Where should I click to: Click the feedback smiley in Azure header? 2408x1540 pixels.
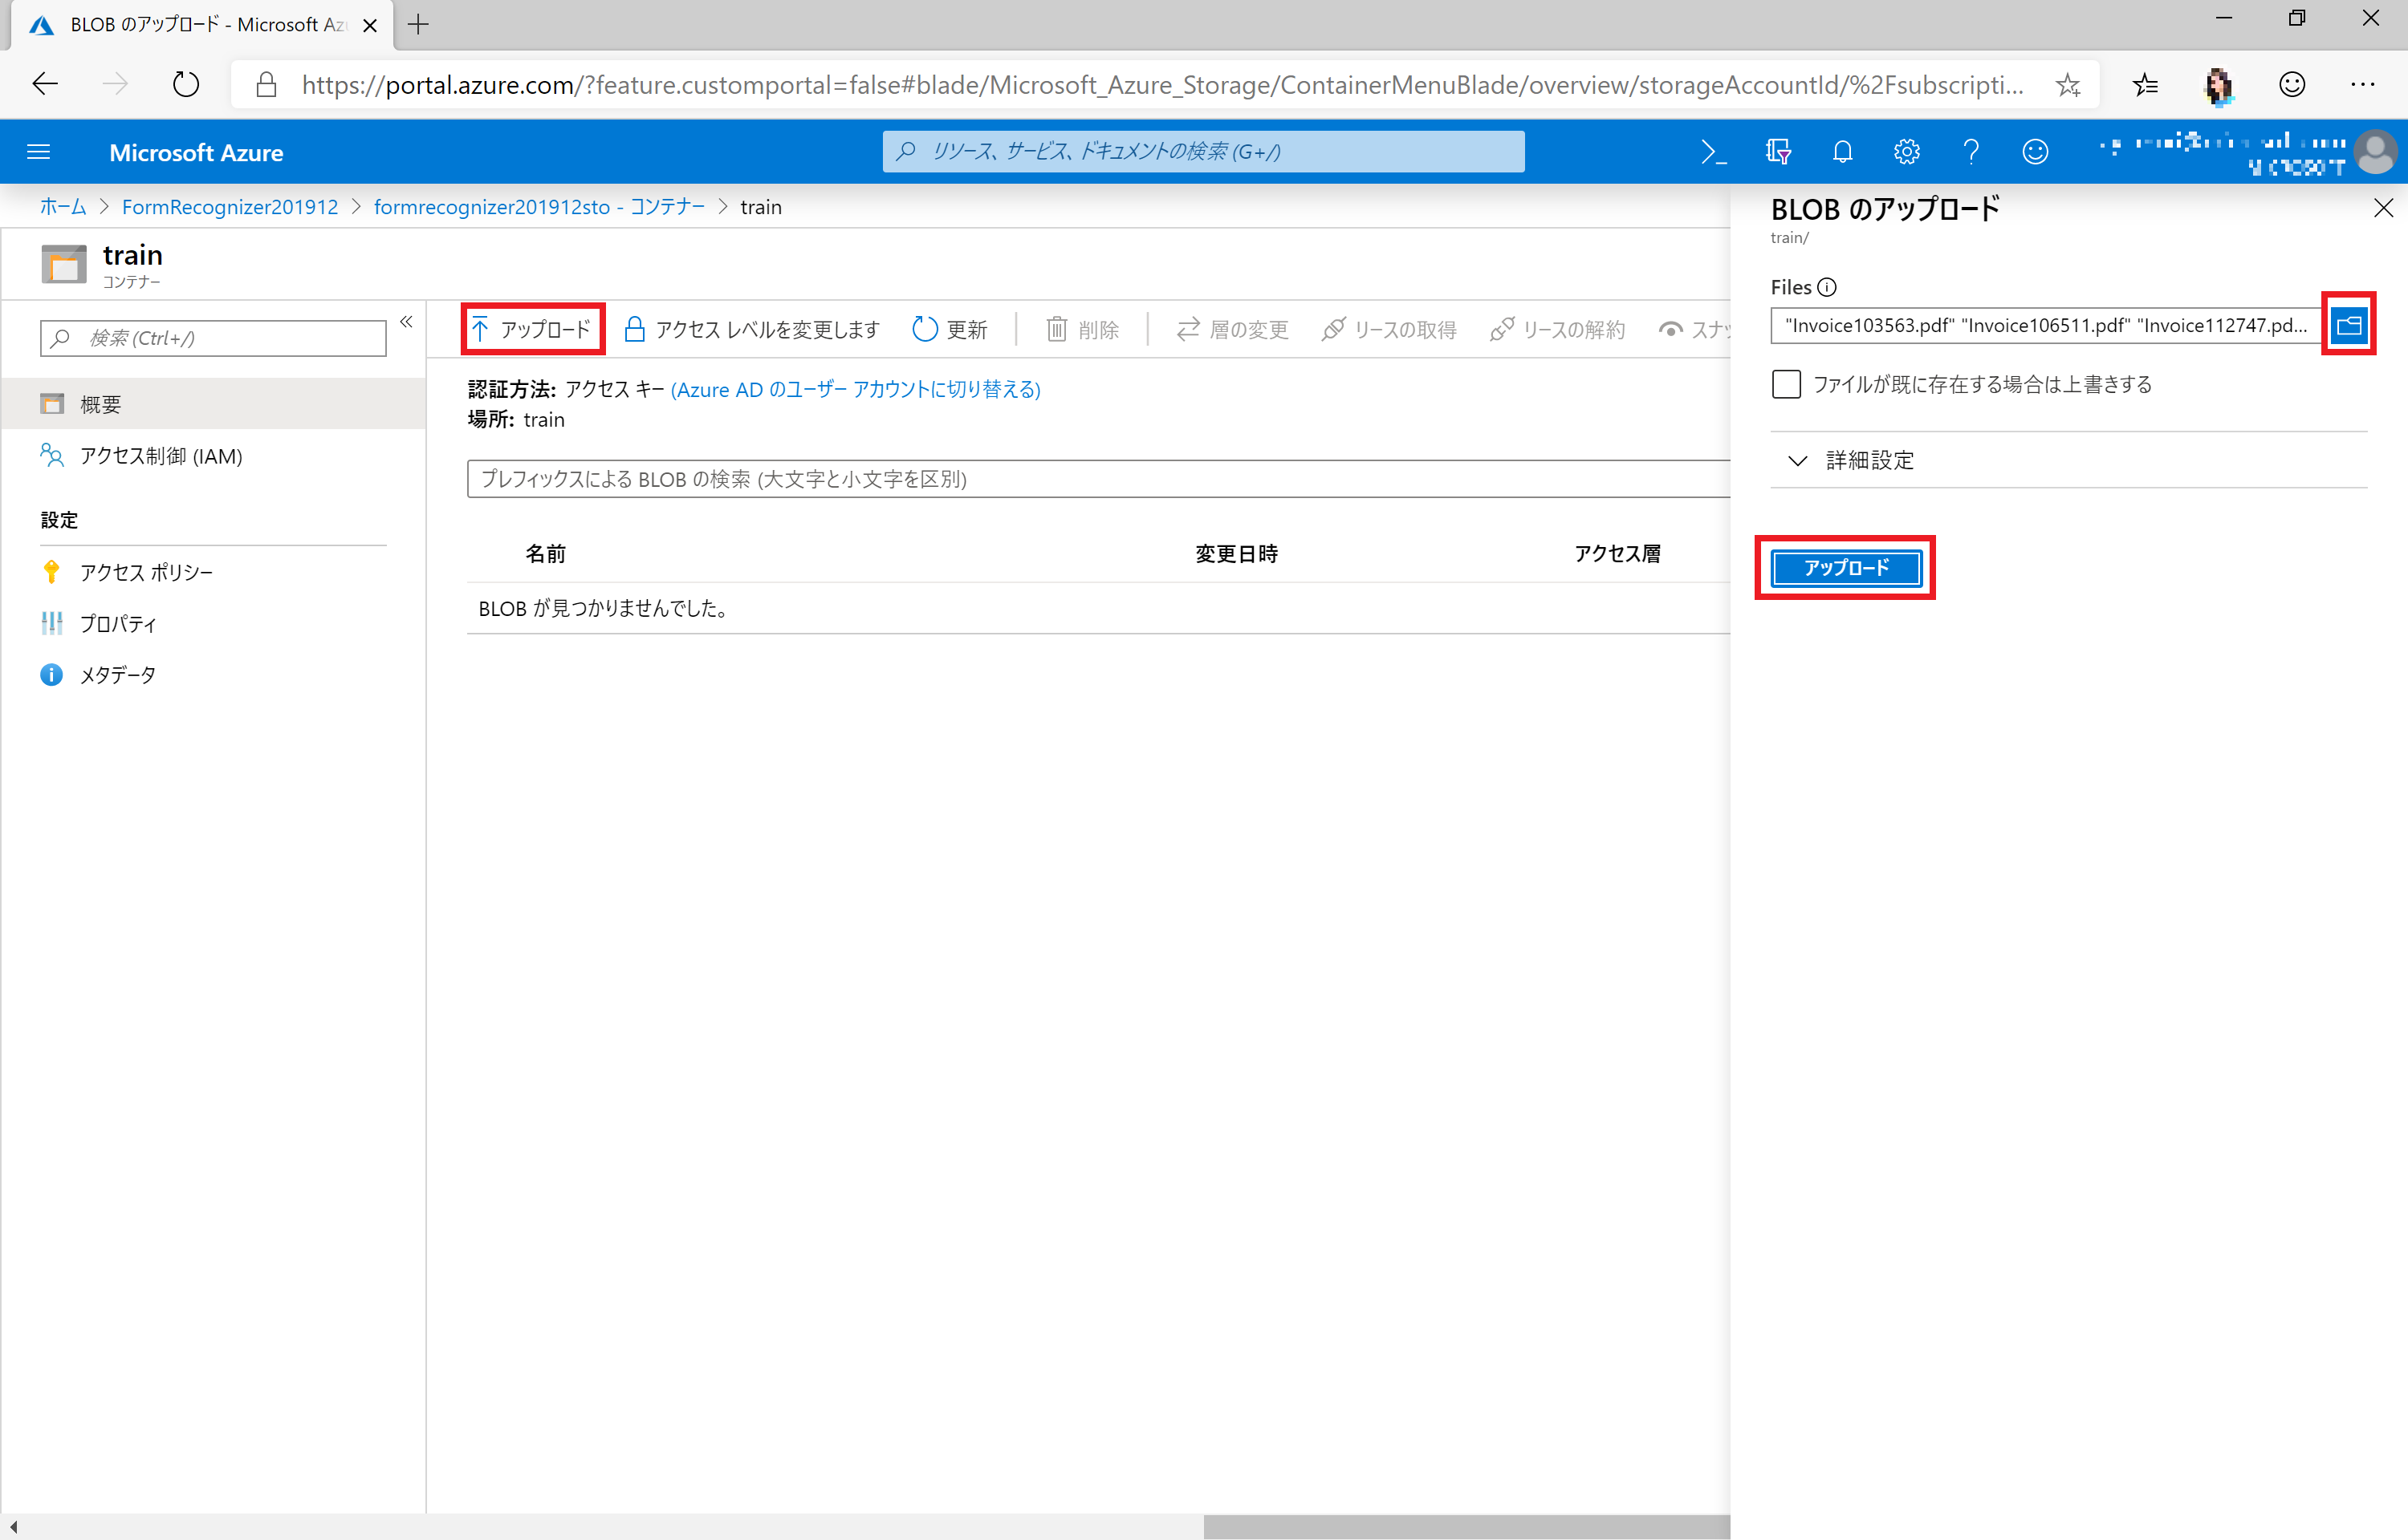point(2035,152)
